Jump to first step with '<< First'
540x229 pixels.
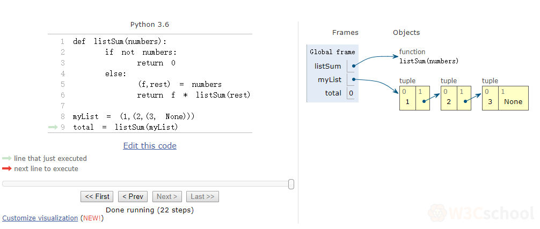[x=97, y=197]
